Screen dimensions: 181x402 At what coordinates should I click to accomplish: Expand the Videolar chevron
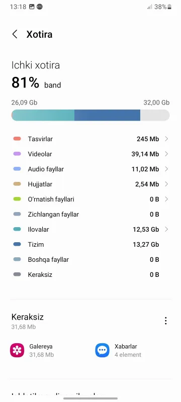(166, 154)
